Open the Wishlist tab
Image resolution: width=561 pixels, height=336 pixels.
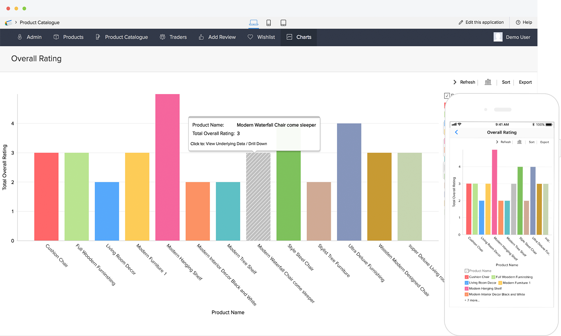tap(261, 37)
